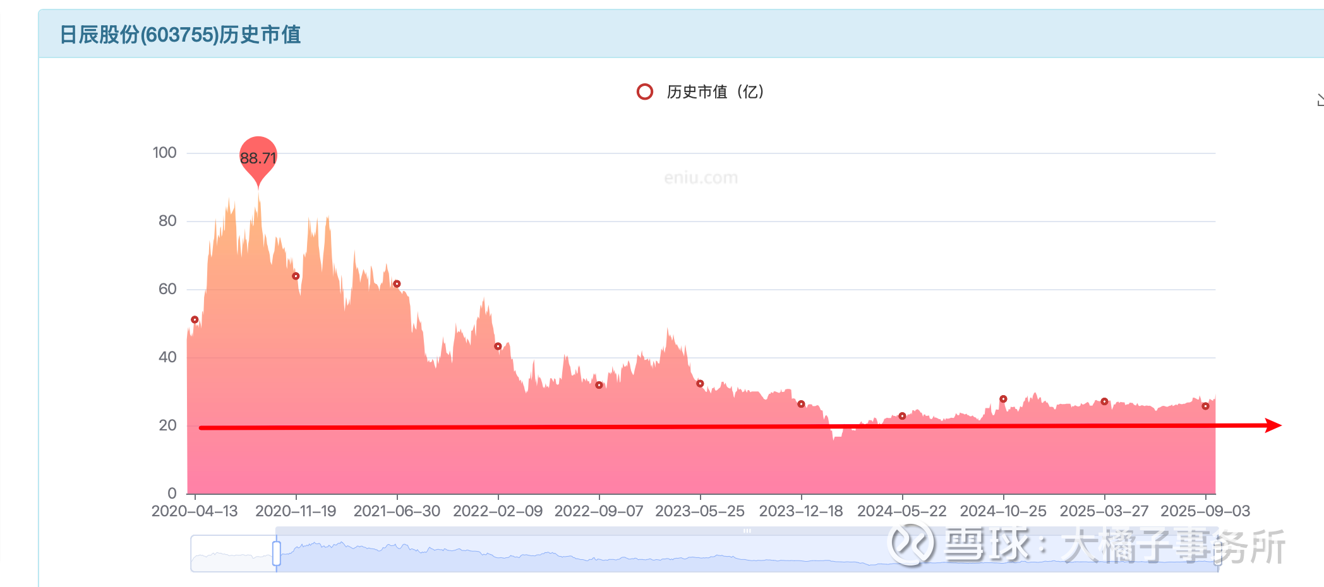Select the data point above 2020-11-19
Viewport: 1324px width, 587px height.
pos(296,276)
